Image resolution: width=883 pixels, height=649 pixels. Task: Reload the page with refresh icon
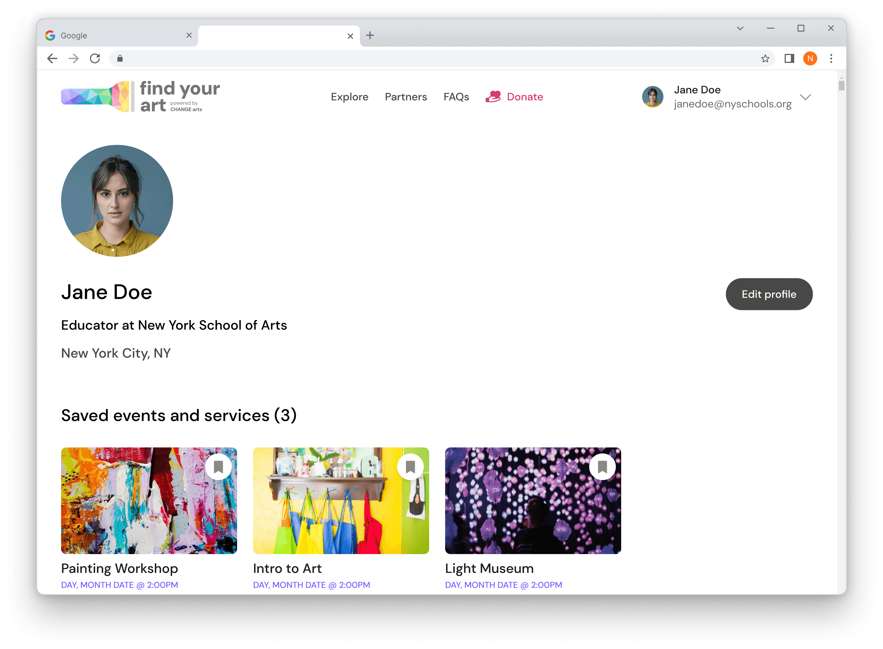[95, 59]
